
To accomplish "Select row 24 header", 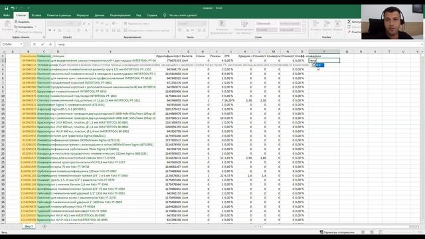I will 3,158.
